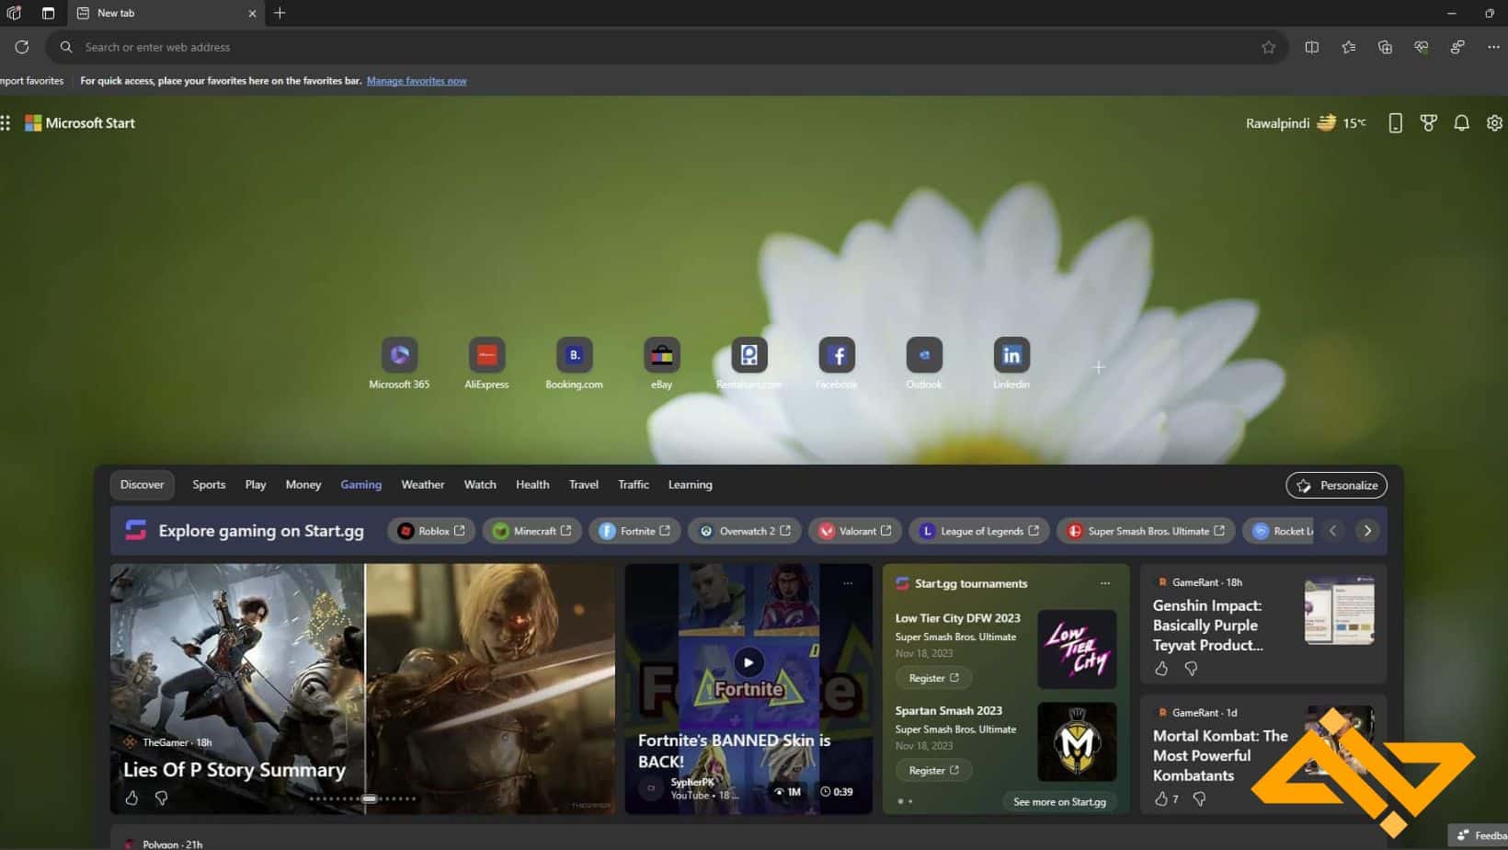Dislike the Genshin Impact article
The width and height of the screenshot is (1508, 850).
(x=1191, y=669)
